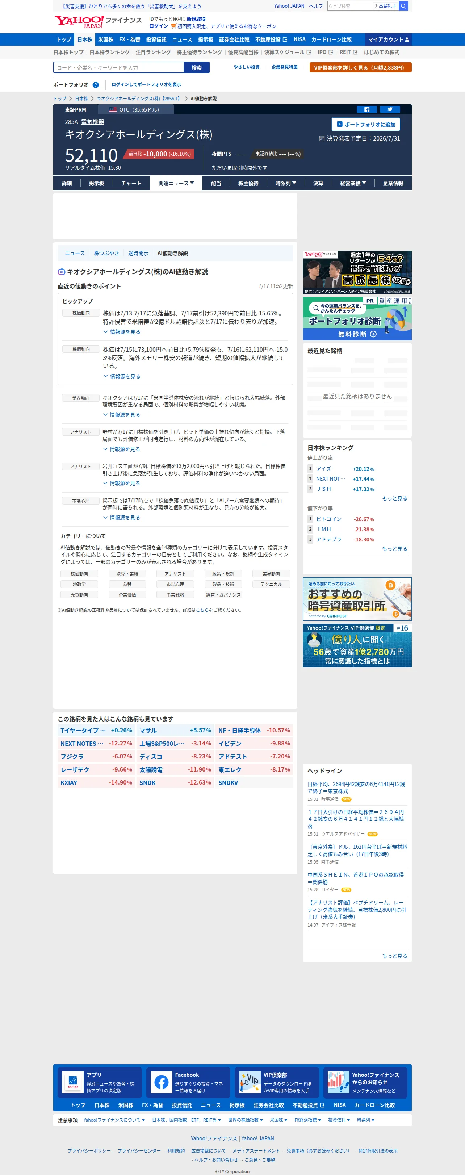Open the 高成長株 advertisement thumbnail

[x=357, y=272]
